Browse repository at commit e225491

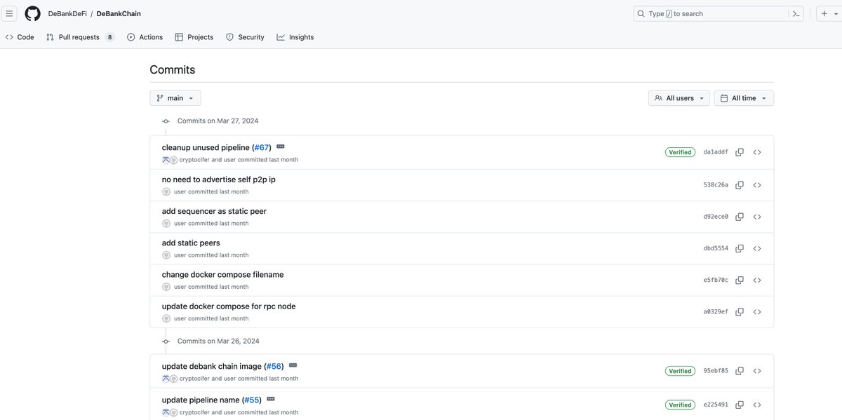click(x=757, y=405)
